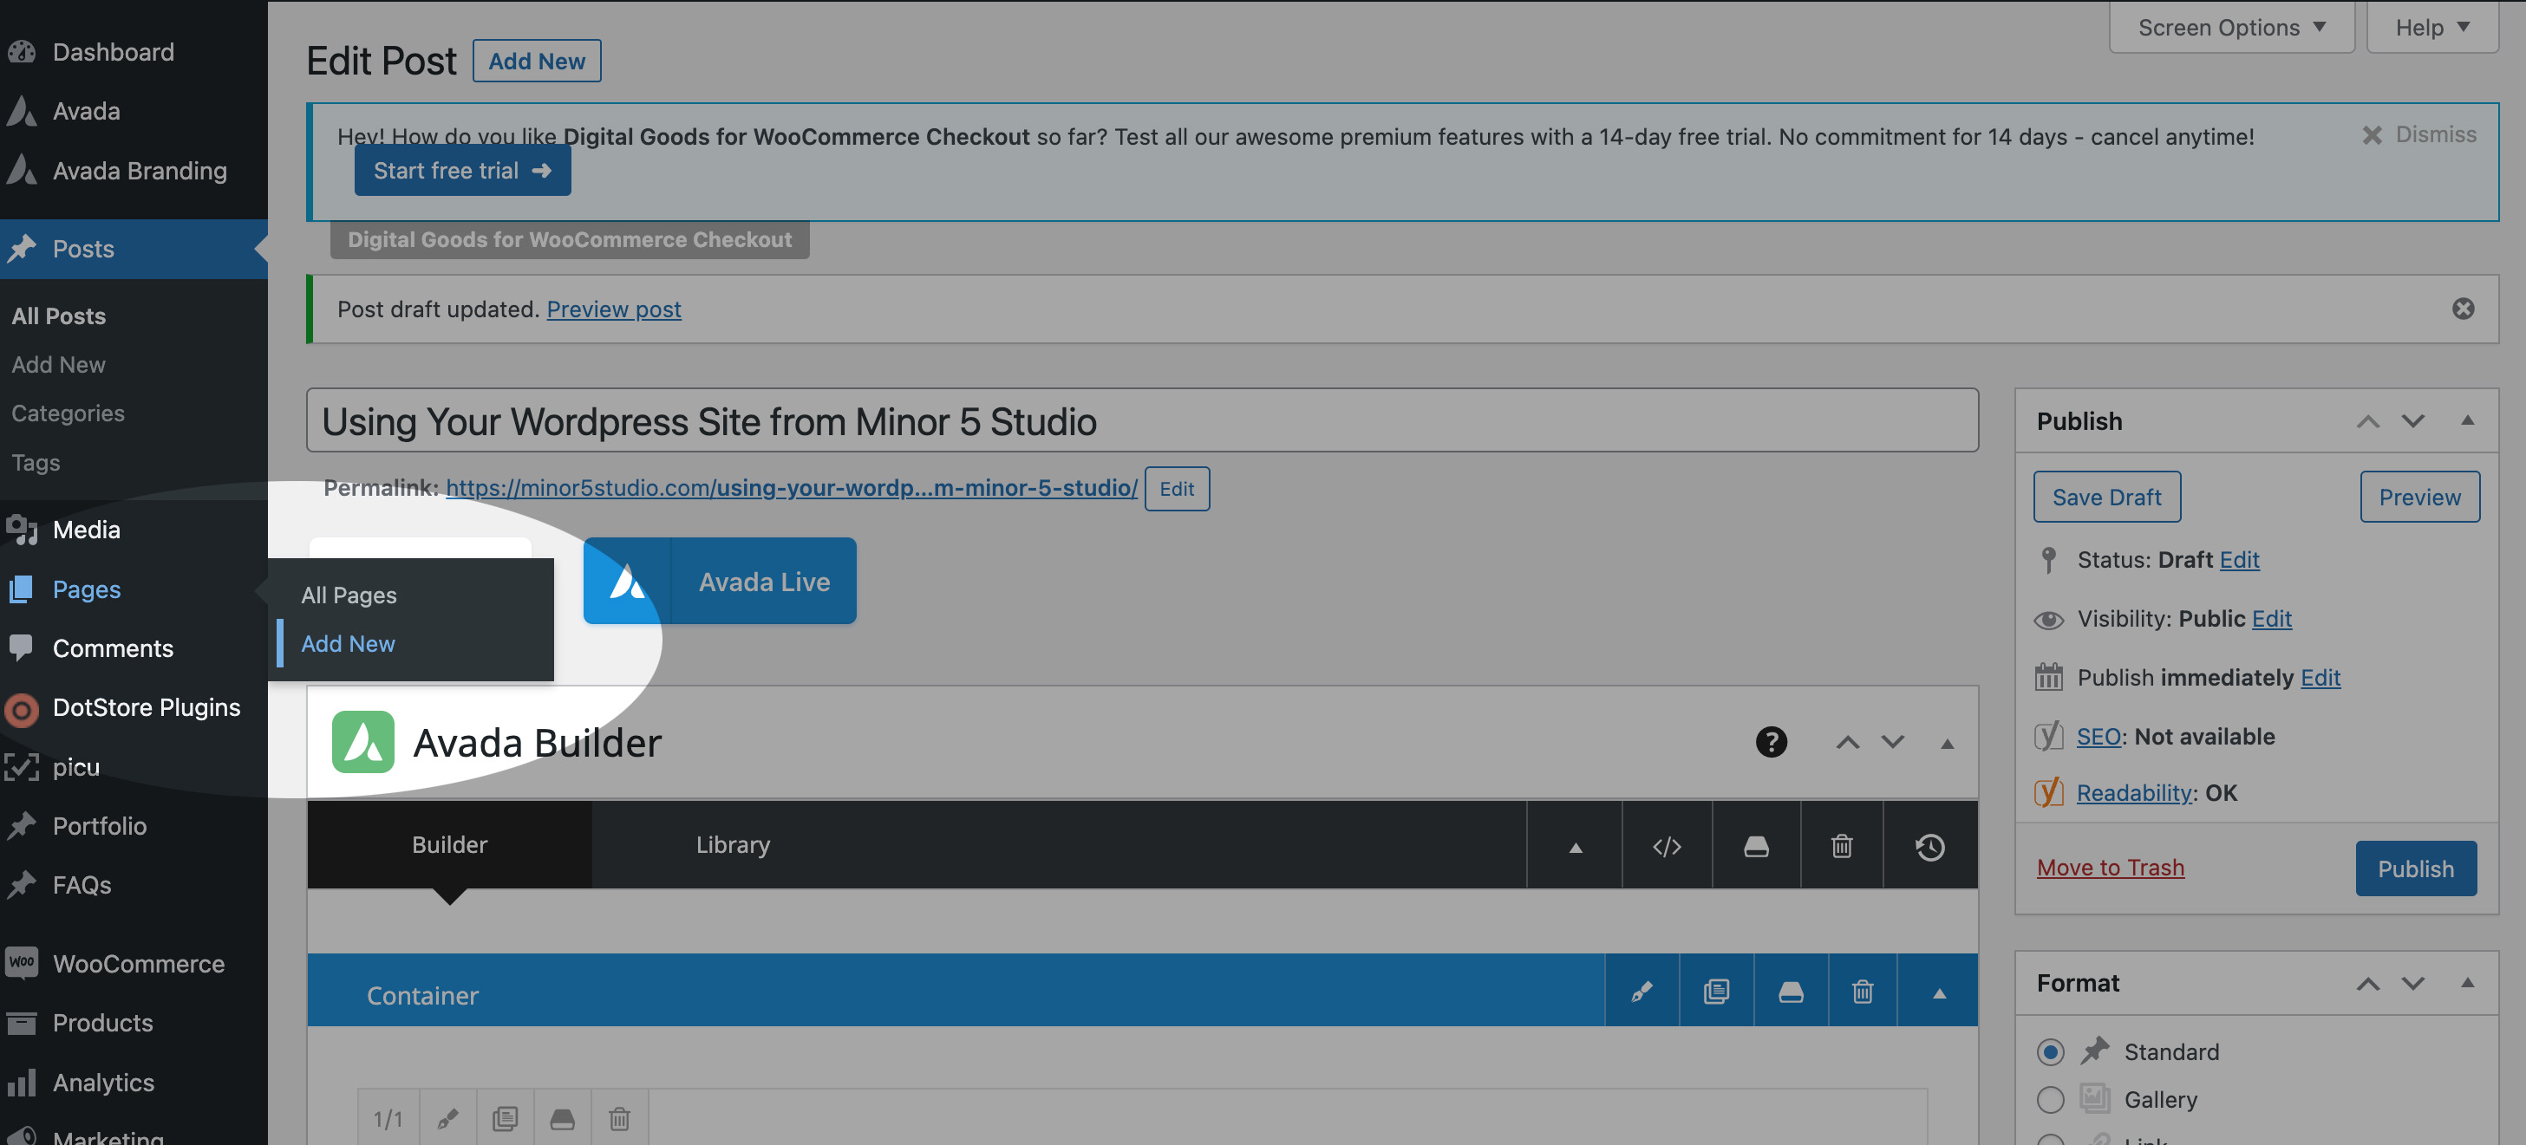Edit the permalink slug
The image size is (2526, 1145).
click(1177, 488)
